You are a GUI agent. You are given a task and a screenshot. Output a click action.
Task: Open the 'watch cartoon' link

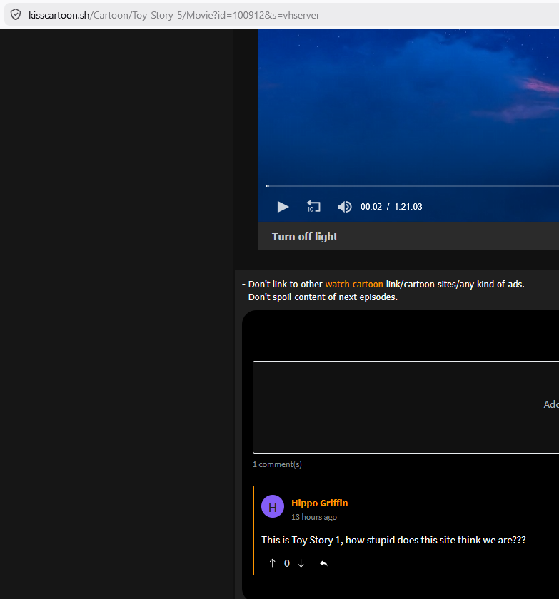click(354, 285)
